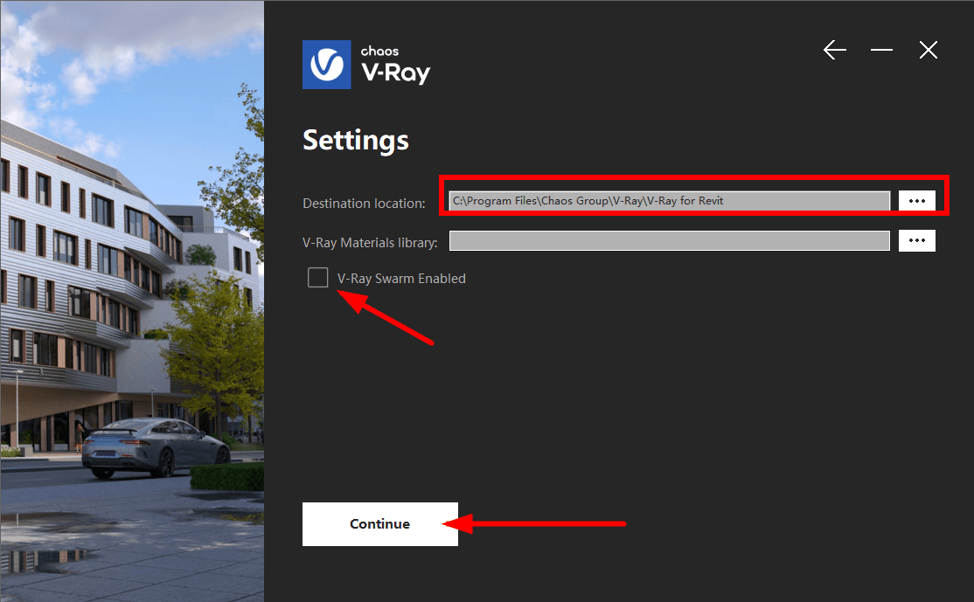This screenshot has width=974, height=602.
Task: Select the 'V-Ray Materials library:' label
Action: (370, 243)
